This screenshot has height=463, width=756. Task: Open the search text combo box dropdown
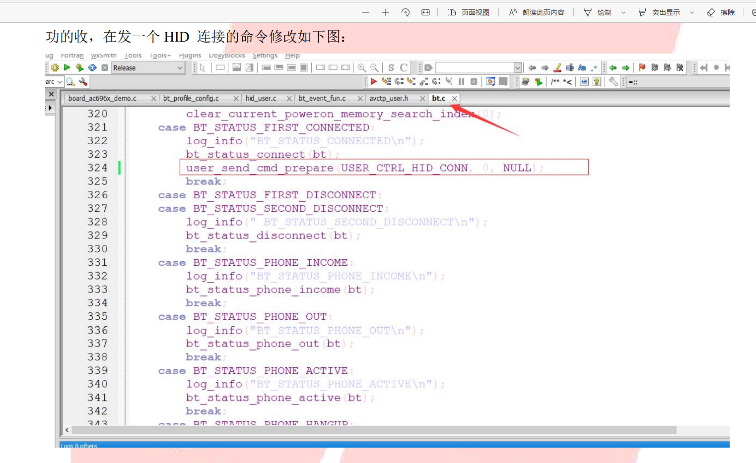click(x=518, y=68)
